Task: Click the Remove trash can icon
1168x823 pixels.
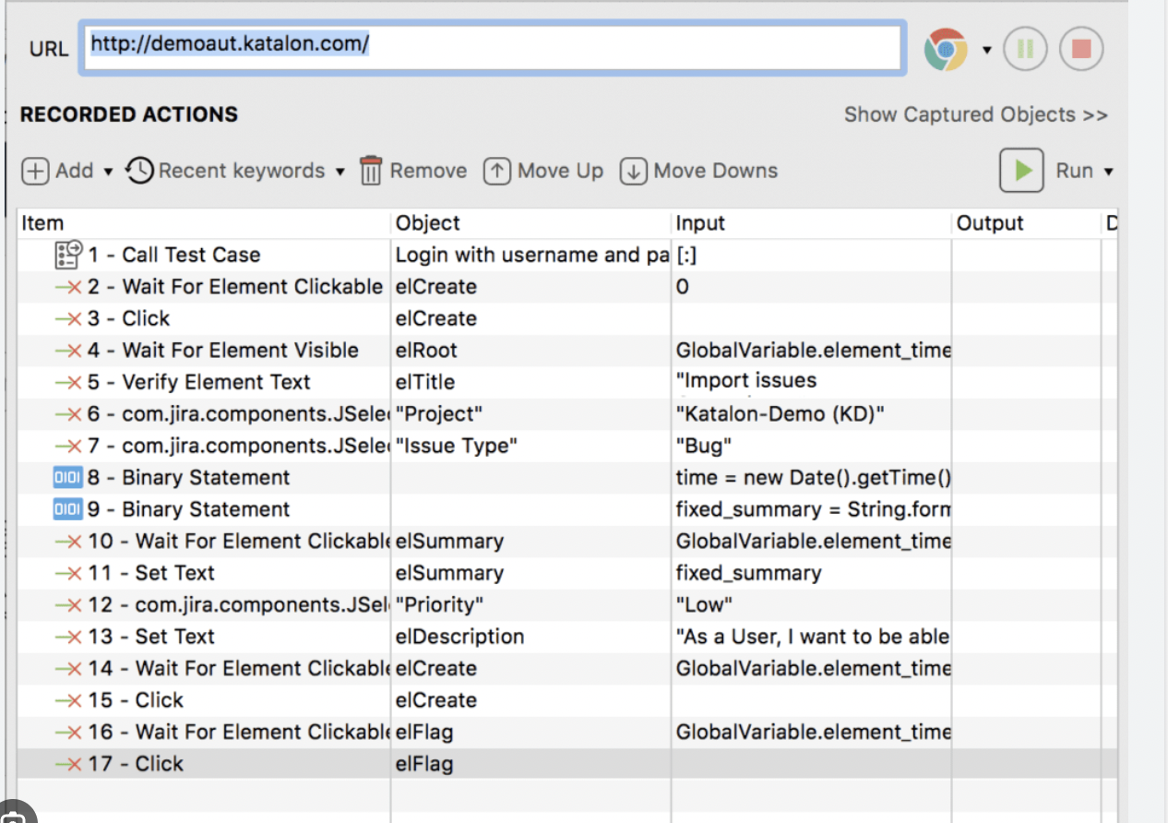Action: coord(371,171)
